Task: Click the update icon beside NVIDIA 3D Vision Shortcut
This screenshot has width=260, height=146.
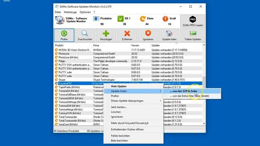Action: (56, 50)
